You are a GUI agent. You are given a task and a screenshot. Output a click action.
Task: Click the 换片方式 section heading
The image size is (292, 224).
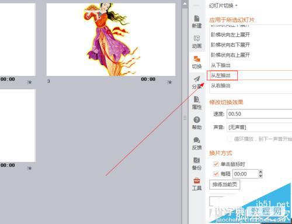coord(221,153)
